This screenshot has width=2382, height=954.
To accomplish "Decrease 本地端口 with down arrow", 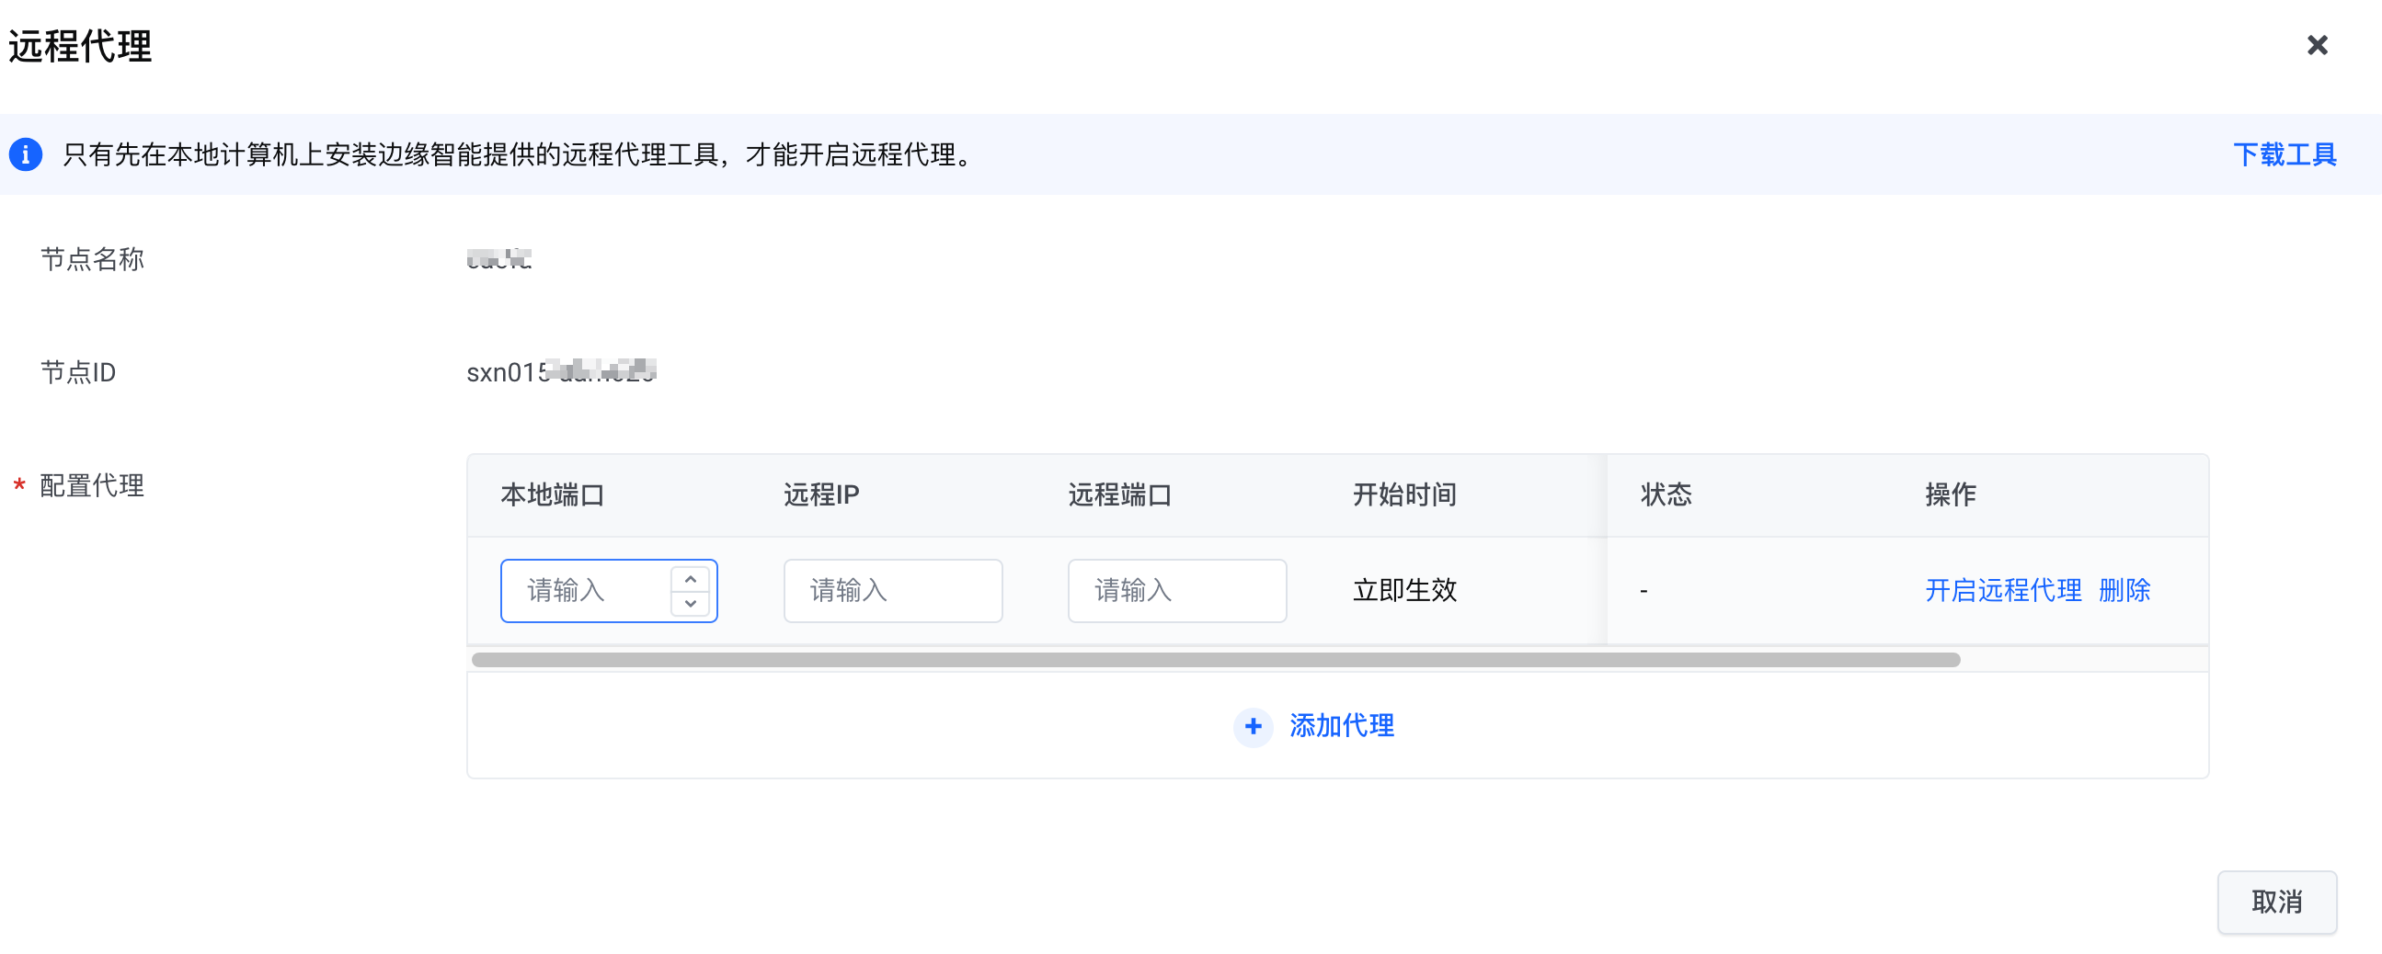I will (690, 603).
